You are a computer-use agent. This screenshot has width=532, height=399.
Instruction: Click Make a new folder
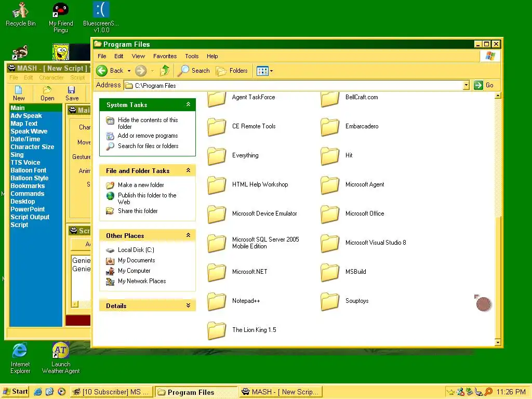coord(141,185)
